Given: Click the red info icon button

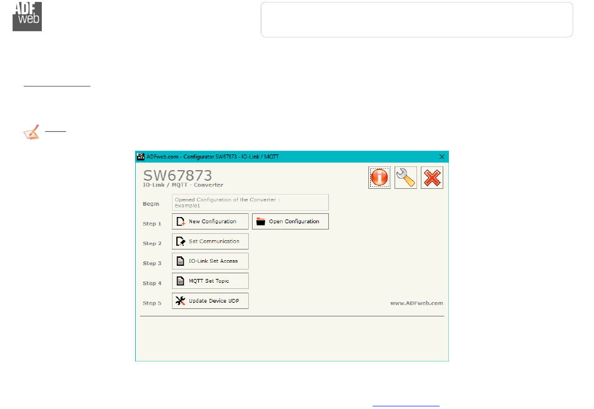Looking at the screenshot, I should [379, 178].
